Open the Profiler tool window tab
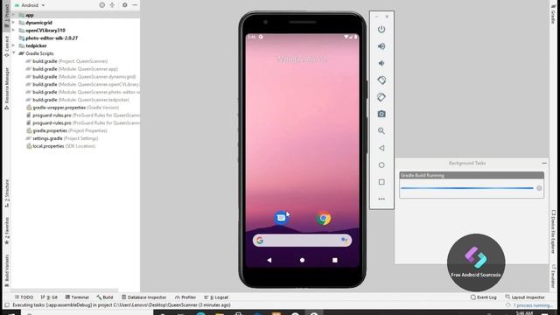 185,297
